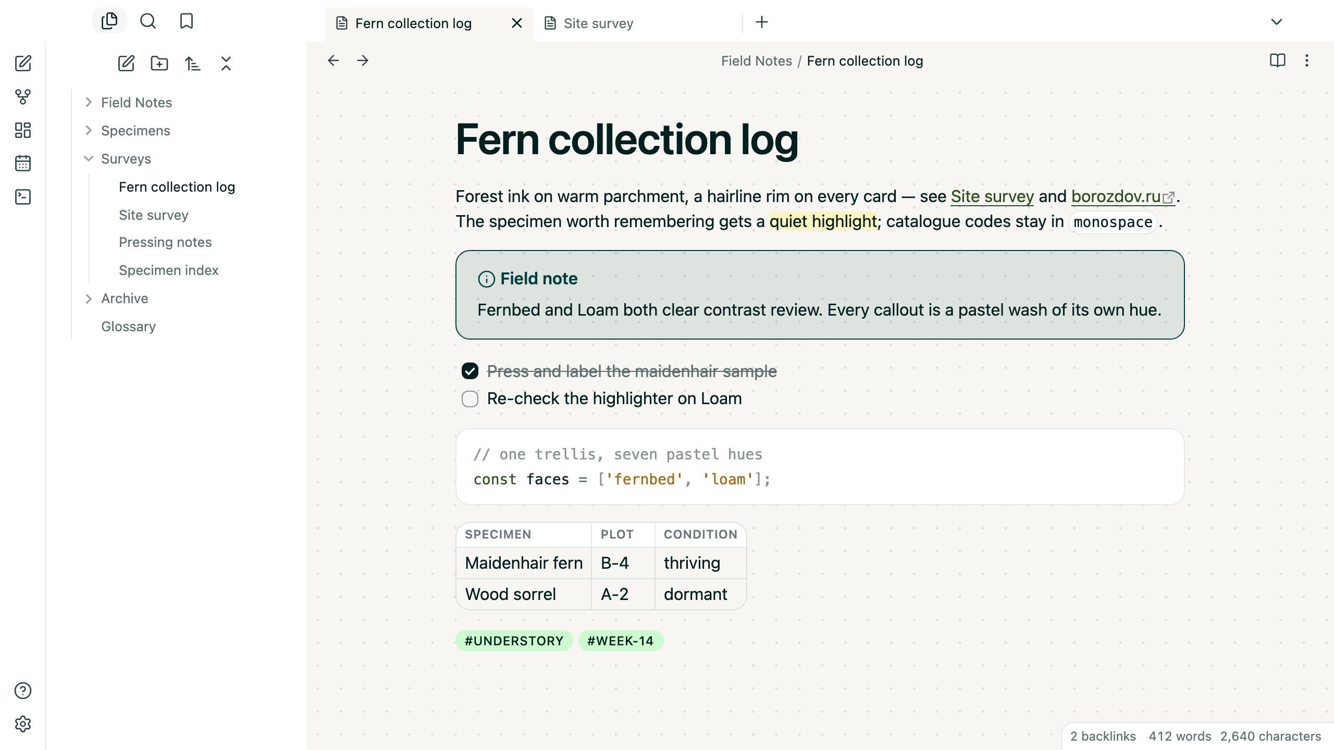This screenshot has height=750, width=1334.
Task: Expand the Archive folder
Action: [89, 298]
